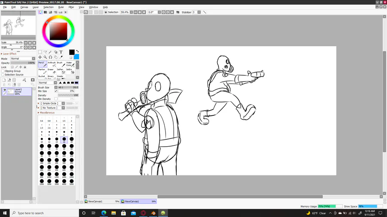Viewport: 387px width, 217px height.
Task: Click the navigator canvas thumbnail
Action: coord(18,25)
